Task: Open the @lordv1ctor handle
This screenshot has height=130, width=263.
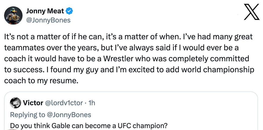Action: pos(64,103)
